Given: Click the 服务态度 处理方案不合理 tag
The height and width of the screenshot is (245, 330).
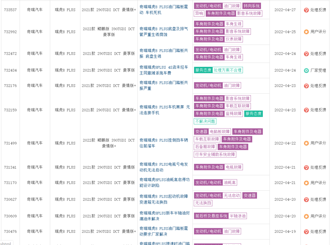Looking at the screenshot, I should pos(218,70).
